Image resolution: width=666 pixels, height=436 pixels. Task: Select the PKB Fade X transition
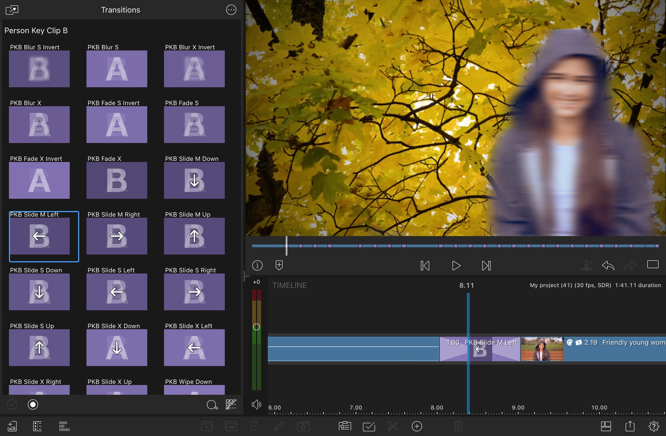117,180
